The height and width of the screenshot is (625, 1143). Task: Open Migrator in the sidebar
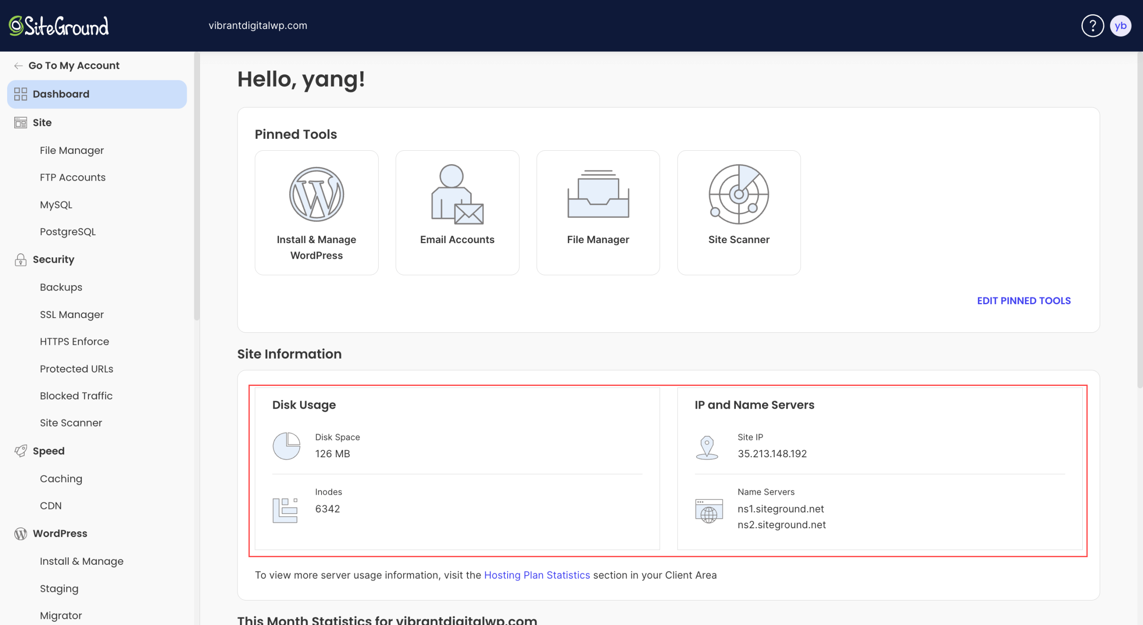61,616
